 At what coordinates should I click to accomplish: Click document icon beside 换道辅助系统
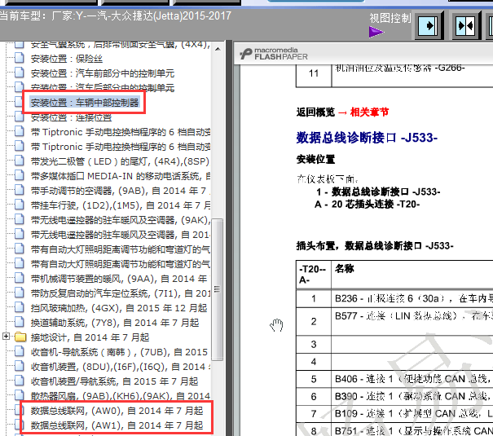click(20, 322)
